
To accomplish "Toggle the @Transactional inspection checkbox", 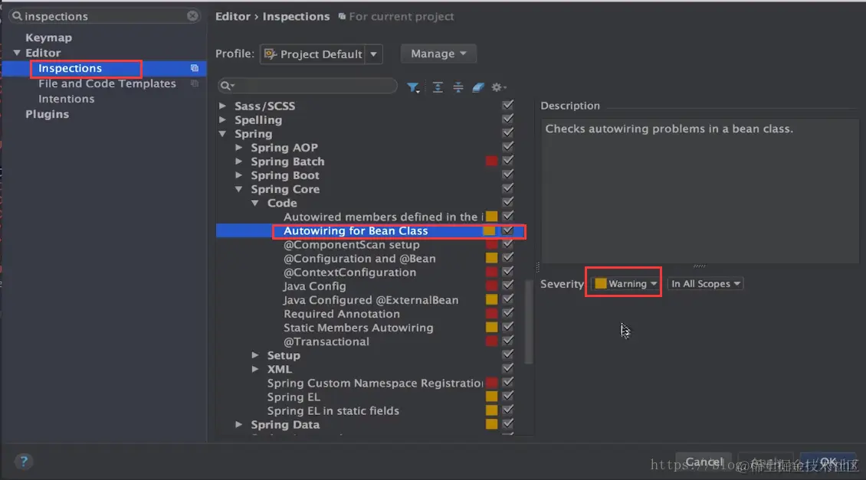I will [x=508, y=341].
